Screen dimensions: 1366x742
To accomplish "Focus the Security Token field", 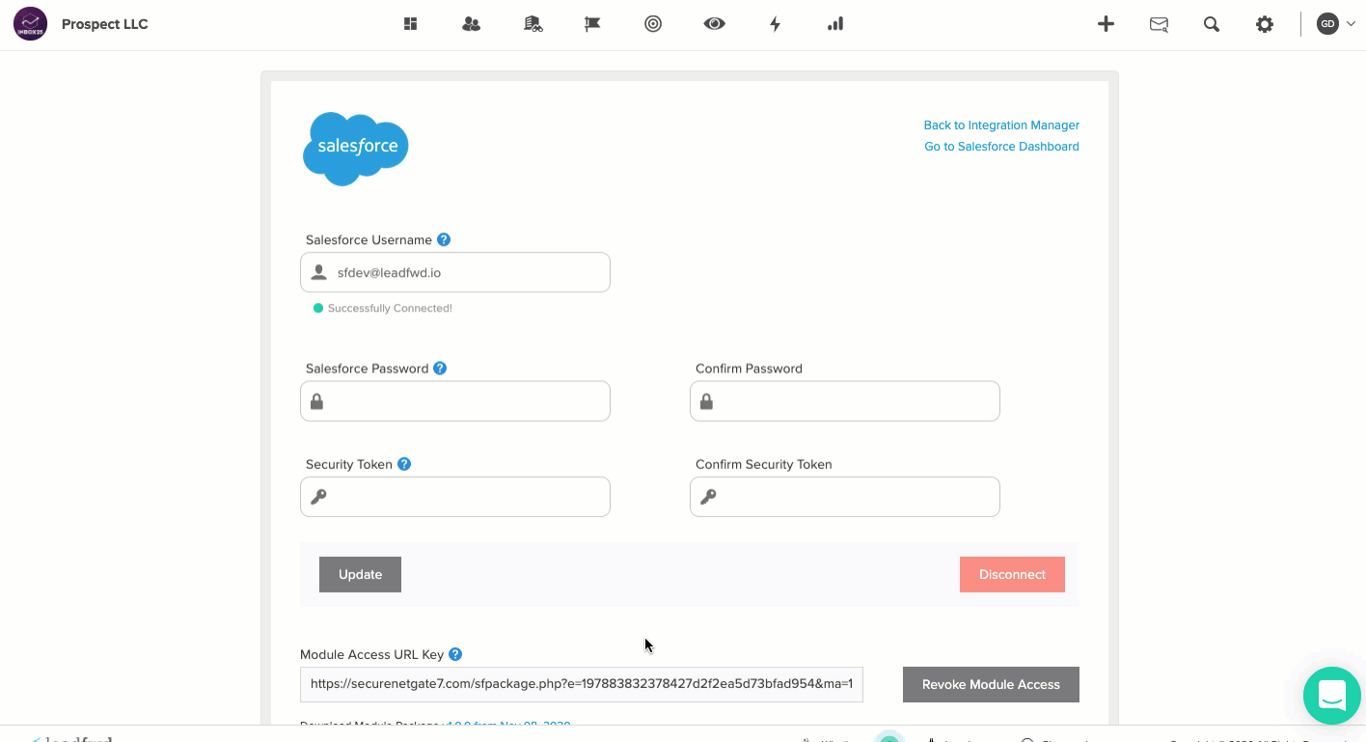I will tap(455, 496).
